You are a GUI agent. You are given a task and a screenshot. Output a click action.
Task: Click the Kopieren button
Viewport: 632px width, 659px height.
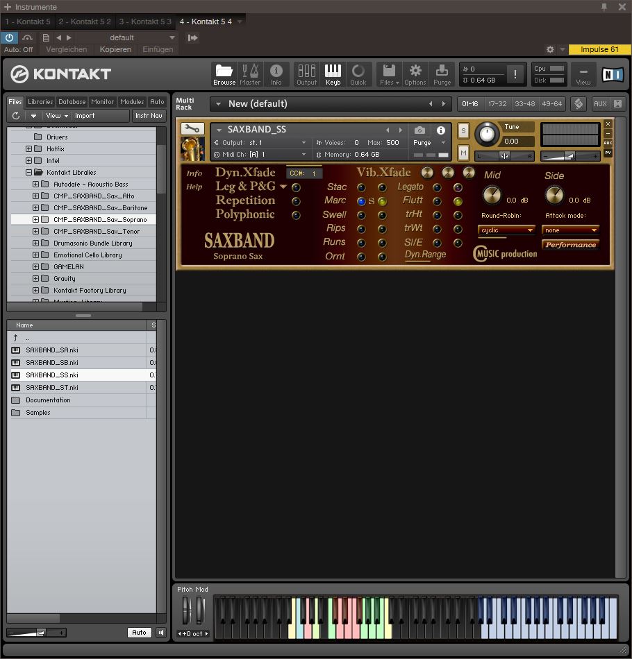point(115,49)
